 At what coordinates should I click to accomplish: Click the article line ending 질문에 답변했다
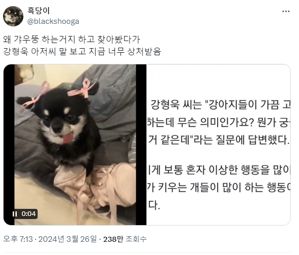(219, 140)
